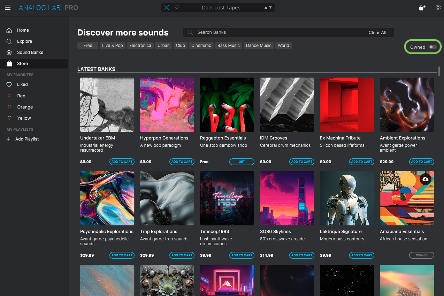Select previous preset with up arrow

pos(266,7)
